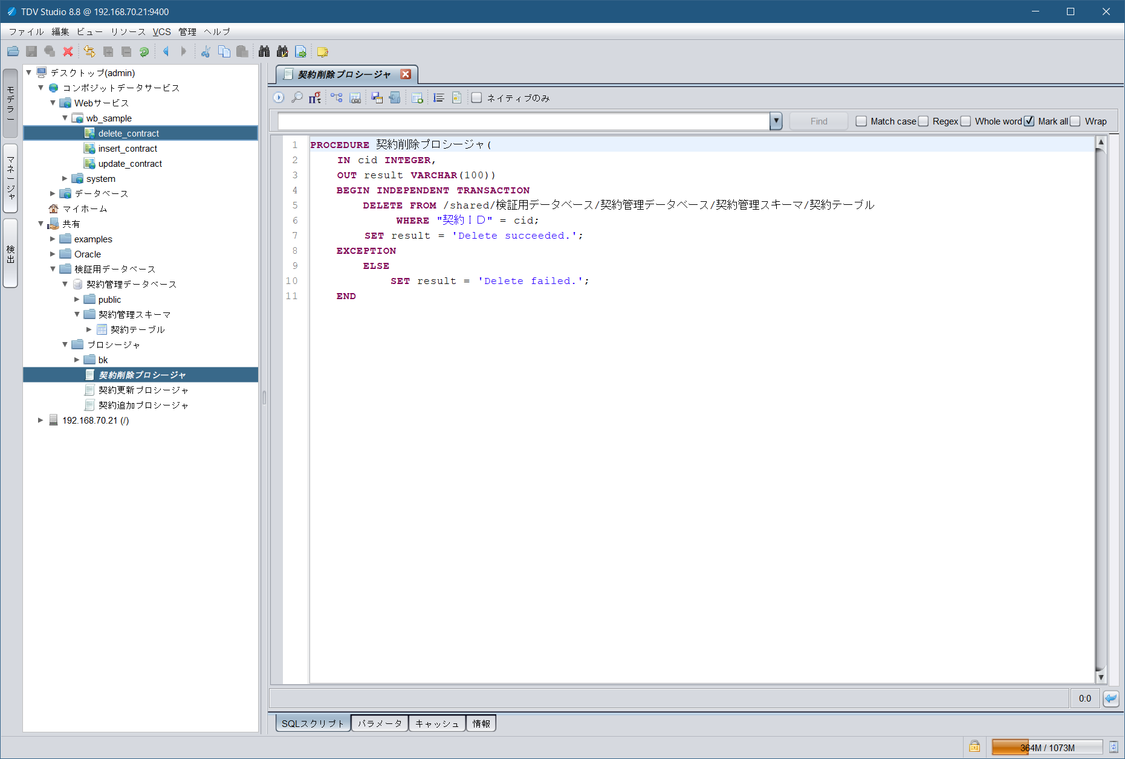Click the scissors cut icon

[x=206, y=52]
